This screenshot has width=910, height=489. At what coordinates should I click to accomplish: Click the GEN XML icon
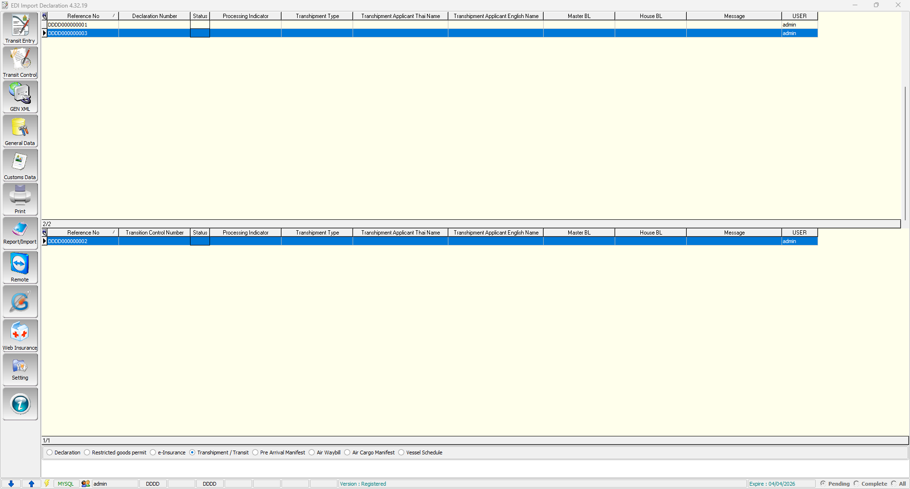point(20,97)
